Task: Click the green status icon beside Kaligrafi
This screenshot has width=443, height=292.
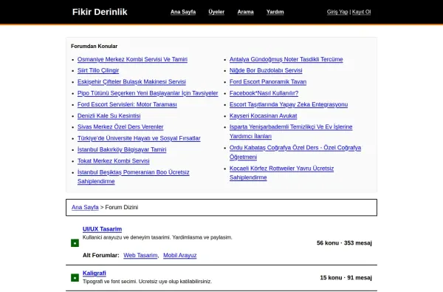Action: click(75, 278)
